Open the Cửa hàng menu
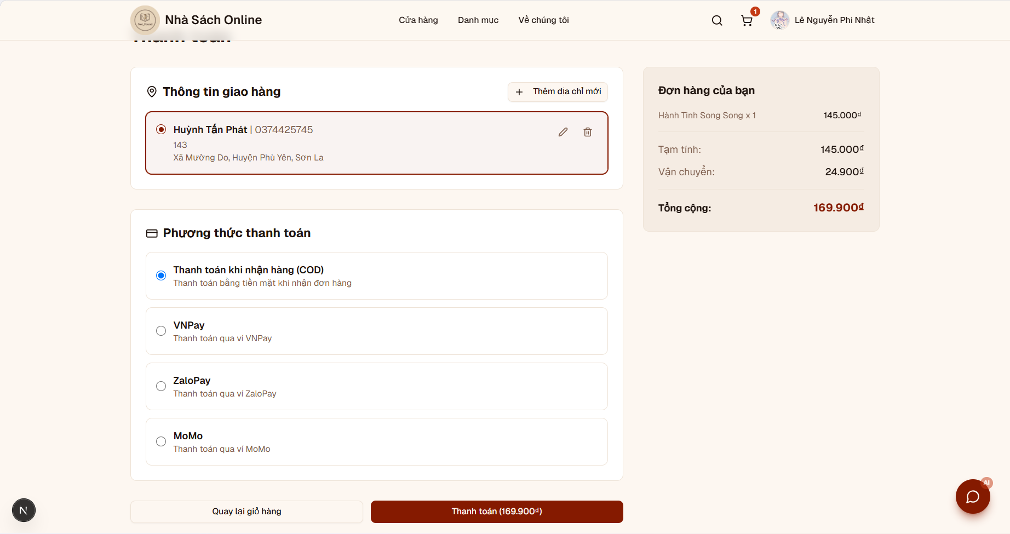The height and width of the screenshot is (534, 1010). 418,20
